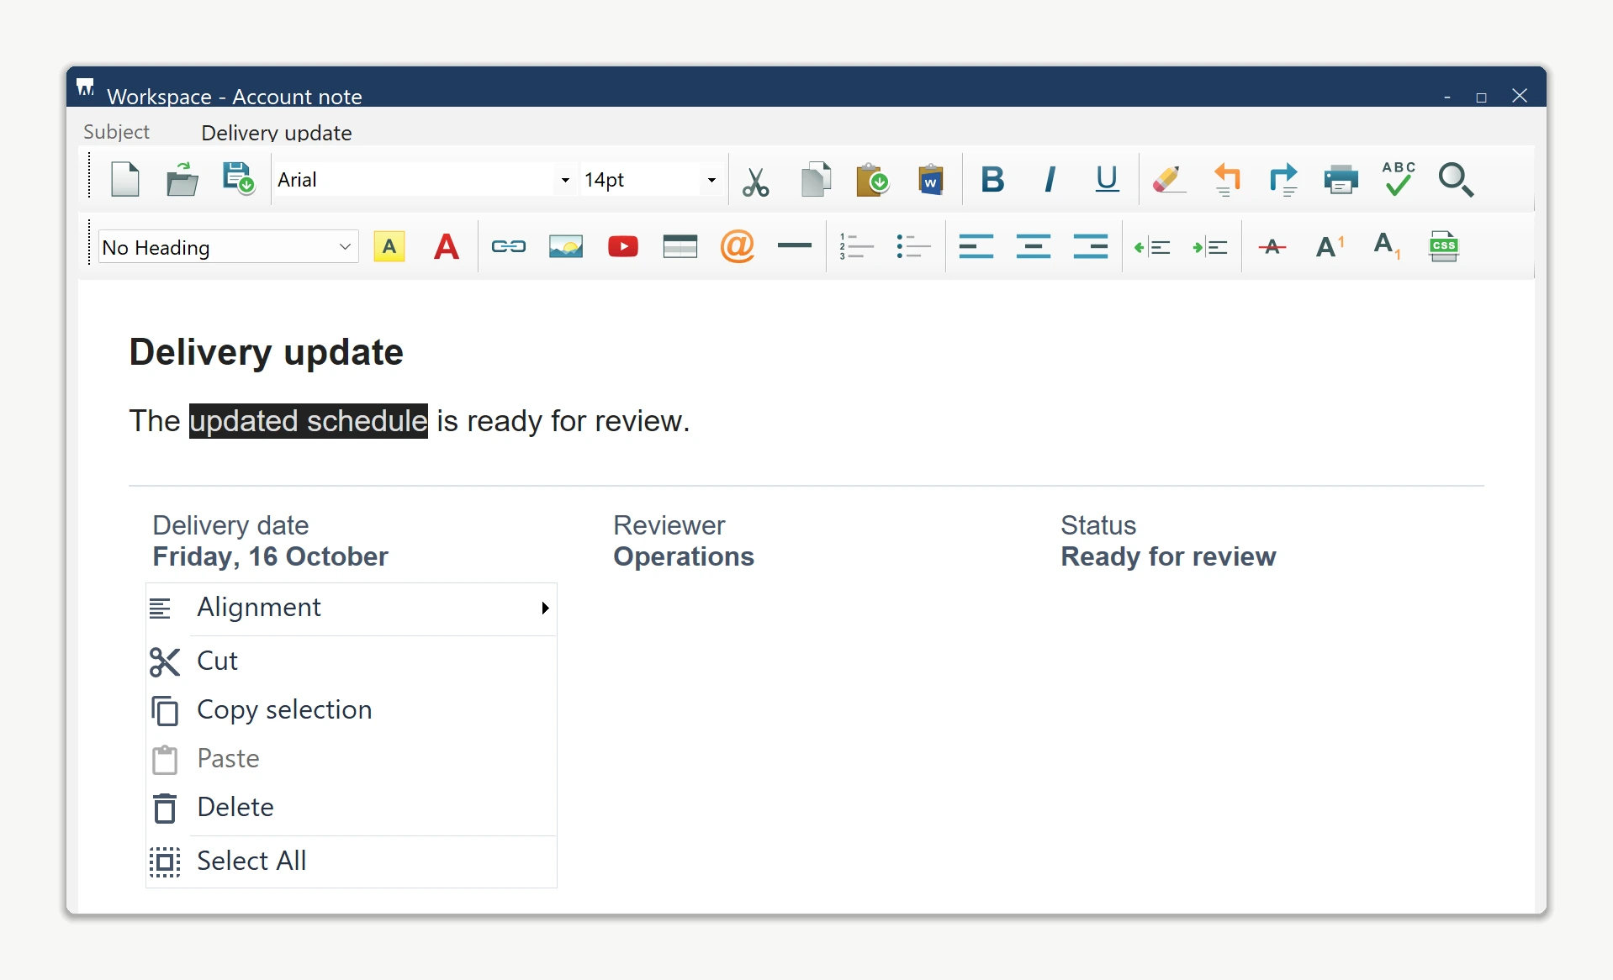Undo the last action
Viewport: 1613px width, 980px height.
1227,180
